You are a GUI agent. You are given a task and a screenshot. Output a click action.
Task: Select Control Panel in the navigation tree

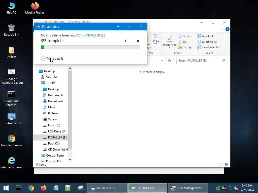pyautogui.click(x=52, y=156)
